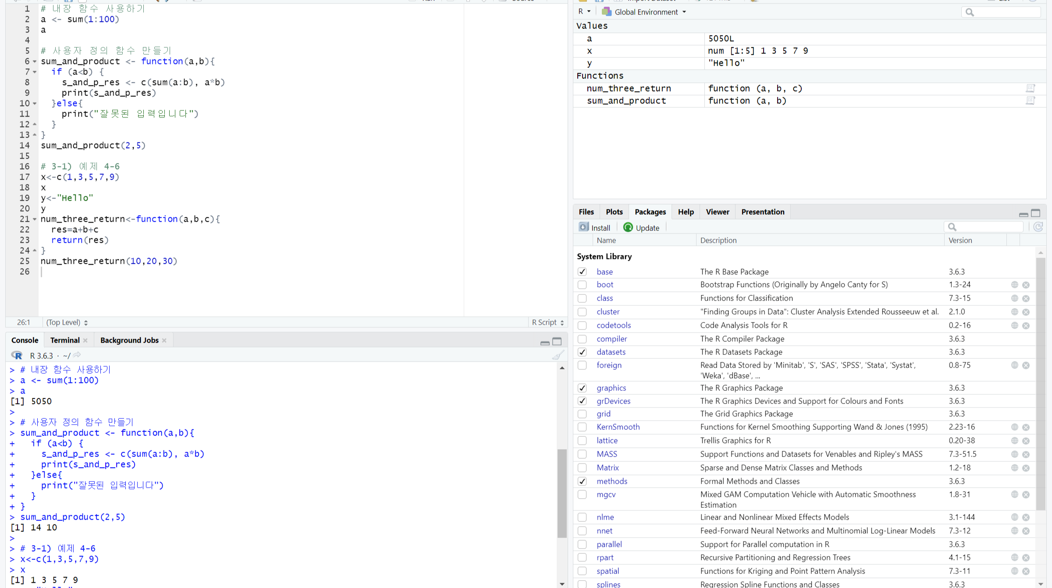The image size is (1052, 588).
Task: Clear the console with broom icon
Action: [x=558, y=355]
